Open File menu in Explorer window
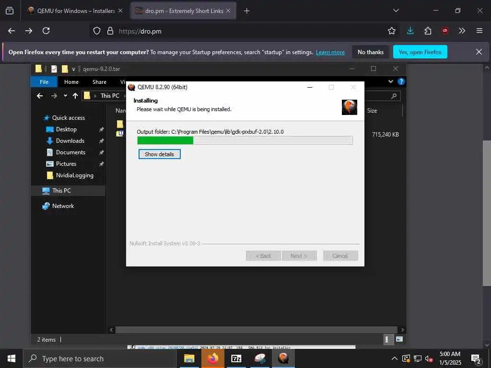491x368 pixels. pos(44,81)
